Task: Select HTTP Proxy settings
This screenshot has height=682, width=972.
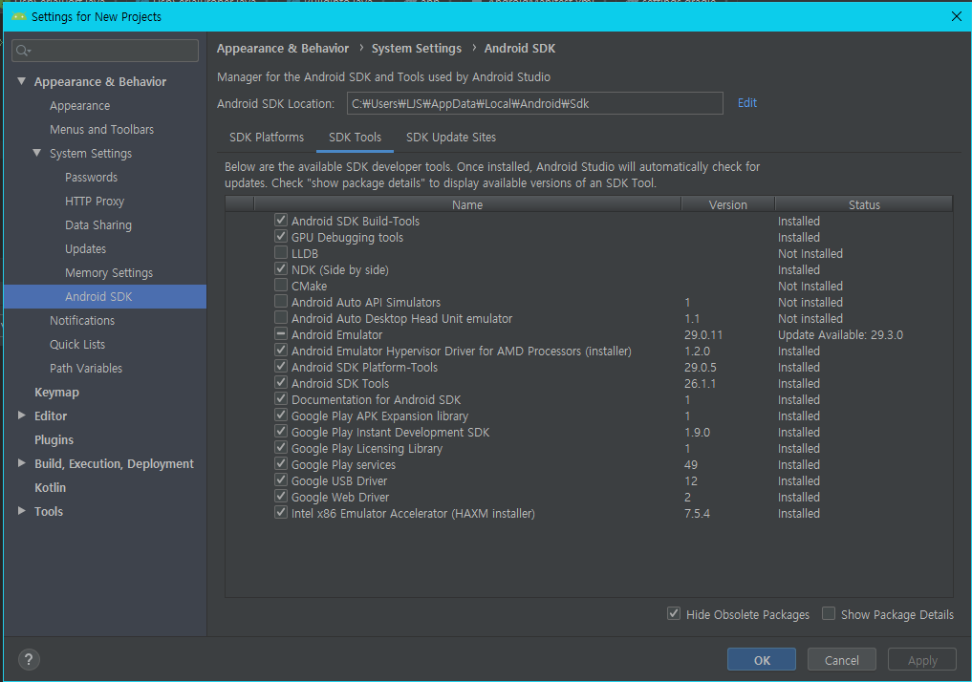Action: click(x=95, y=202)
